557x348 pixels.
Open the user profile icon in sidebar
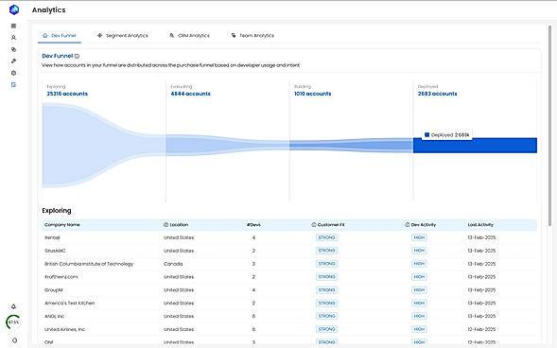tap(14, 38)
